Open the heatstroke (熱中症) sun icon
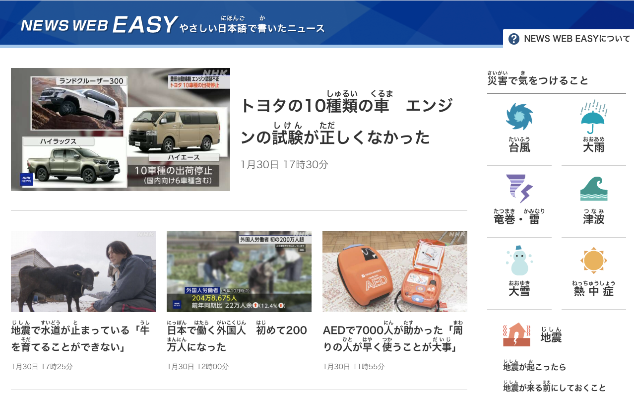The height and width of the screenshot is (397, 634). click(x=593, y=261)
